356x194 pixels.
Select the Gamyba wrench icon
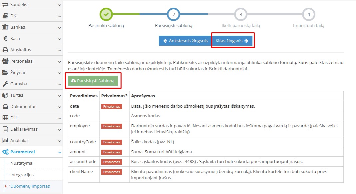tap(5, 84)
